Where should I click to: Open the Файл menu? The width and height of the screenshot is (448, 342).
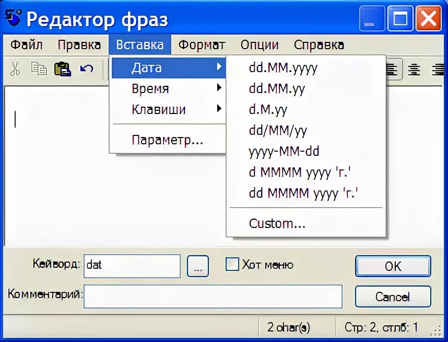pyautogui.click(x=27, y=45)
